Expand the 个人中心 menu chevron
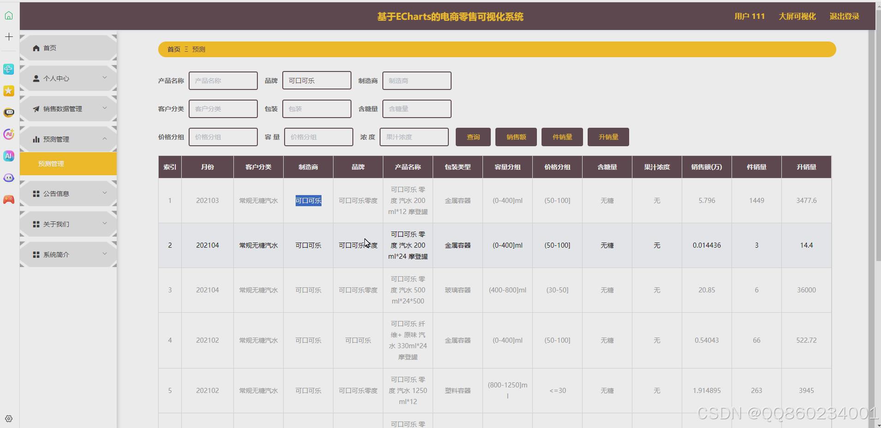 pos(105,77)
